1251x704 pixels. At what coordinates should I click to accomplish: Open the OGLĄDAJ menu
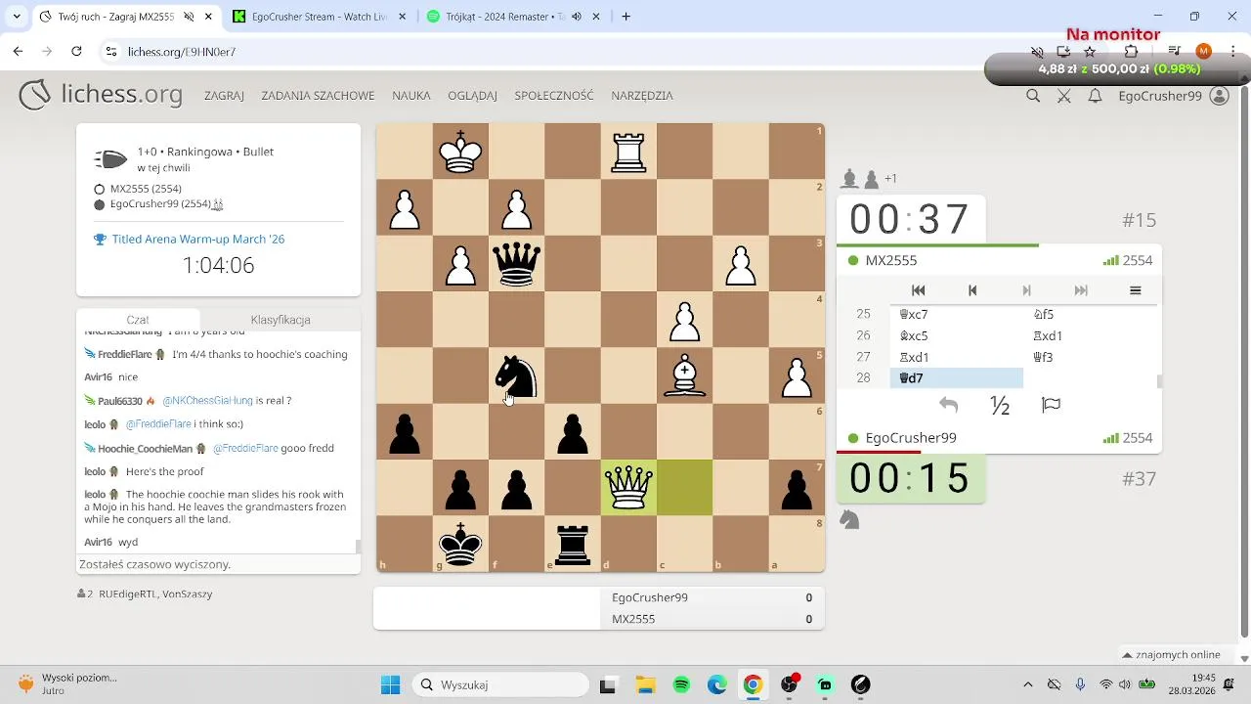(472, 96)
